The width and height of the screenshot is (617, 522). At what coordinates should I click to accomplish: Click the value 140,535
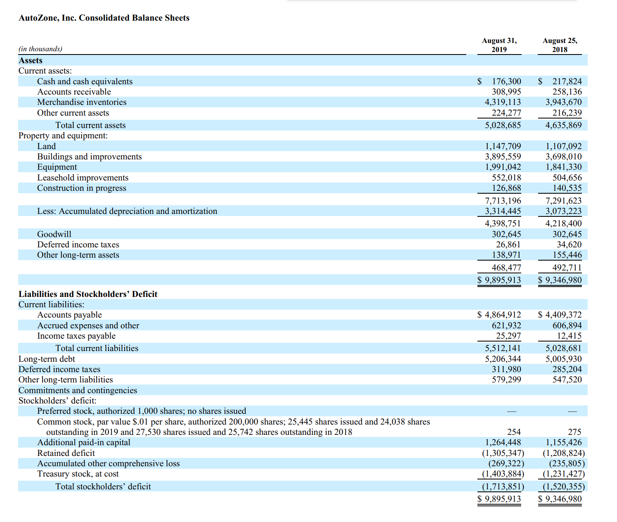pyautogui.click(x=567, y=188)
